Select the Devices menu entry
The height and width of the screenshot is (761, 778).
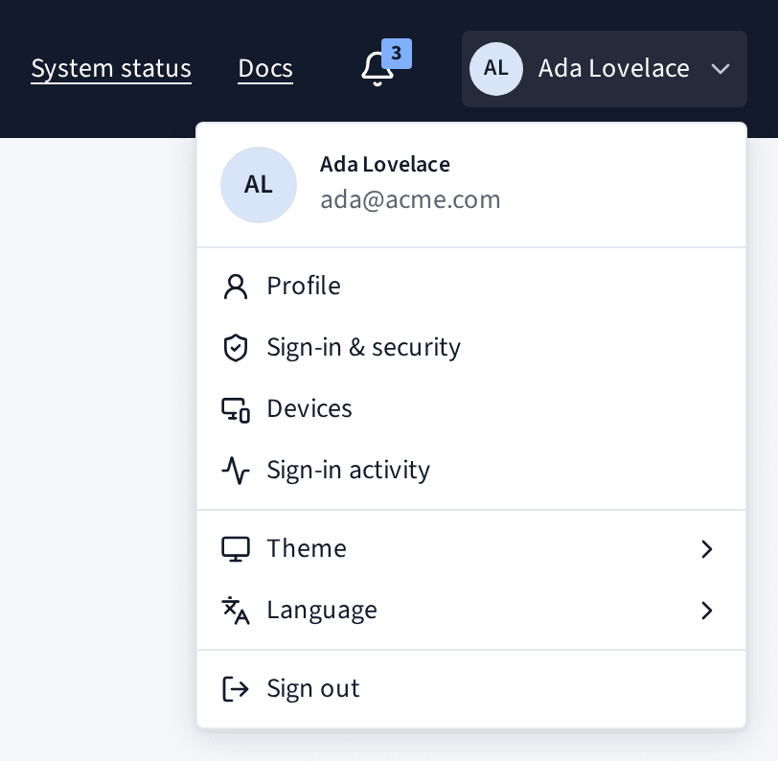click(471, 409)
